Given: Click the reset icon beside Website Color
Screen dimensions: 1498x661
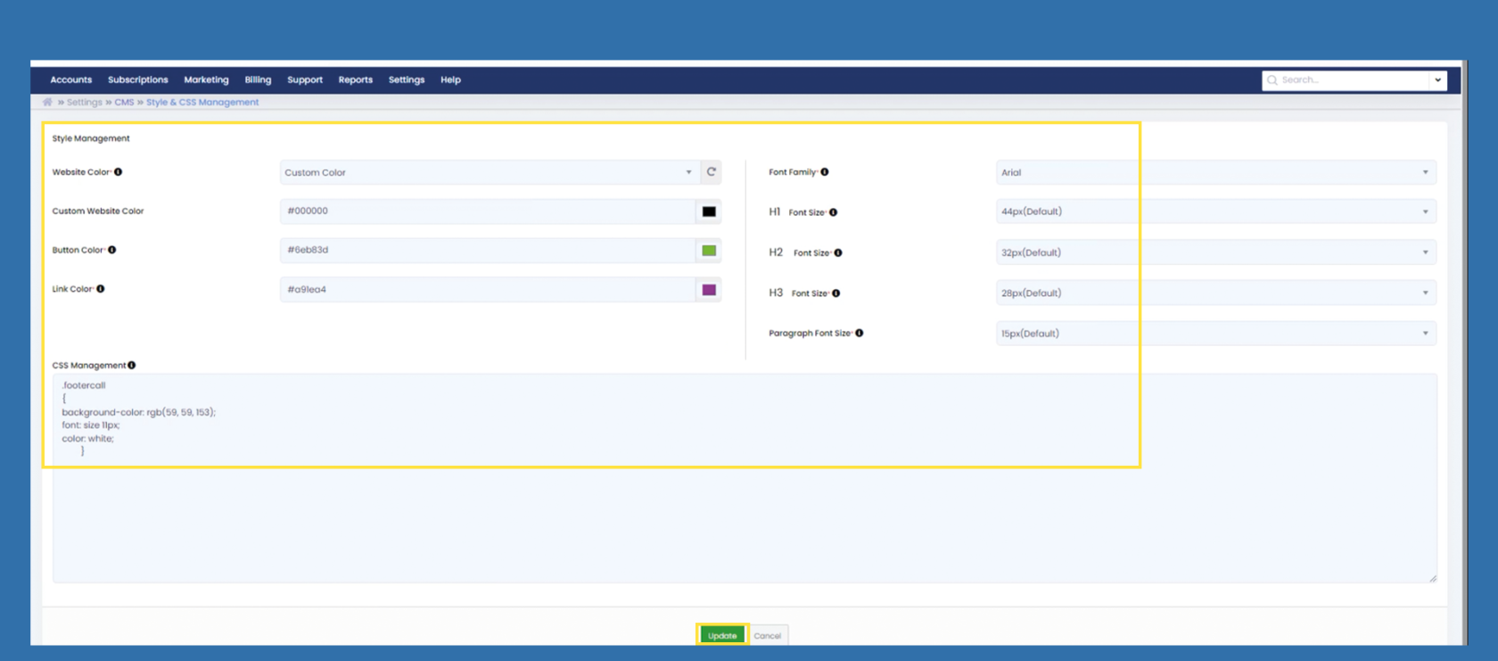Looking at the screenshot, I should click(x=711, y=172).
